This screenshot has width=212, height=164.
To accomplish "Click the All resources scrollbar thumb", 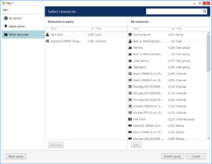I will (208, 53).
